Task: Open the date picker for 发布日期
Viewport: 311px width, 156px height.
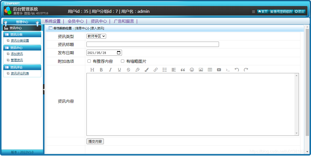Action: pyautogui.click(x=118, y=52)
